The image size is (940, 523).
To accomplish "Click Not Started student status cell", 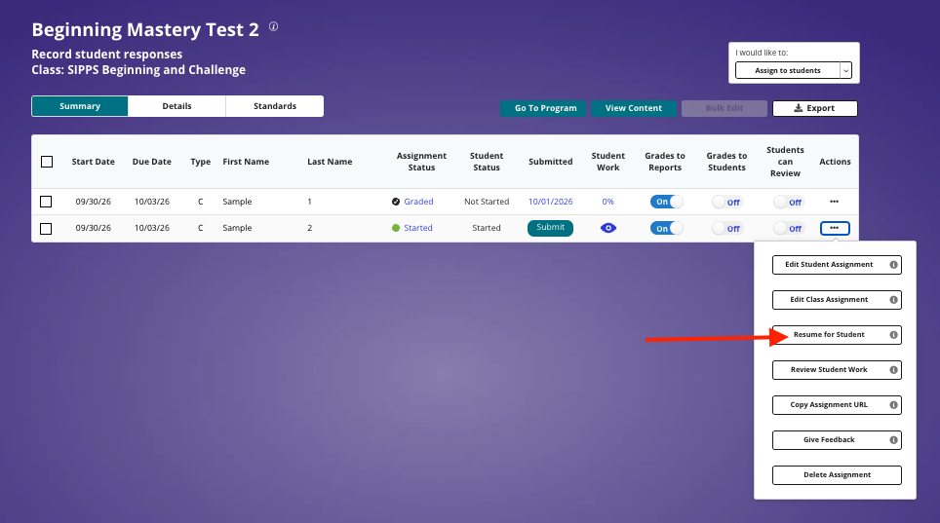I will [x=487, y=202].
